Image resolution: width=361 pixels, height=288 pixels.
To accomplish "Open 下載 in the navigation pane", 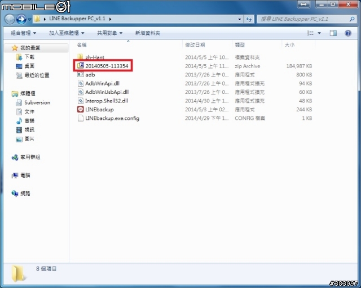I will point(25,57).
